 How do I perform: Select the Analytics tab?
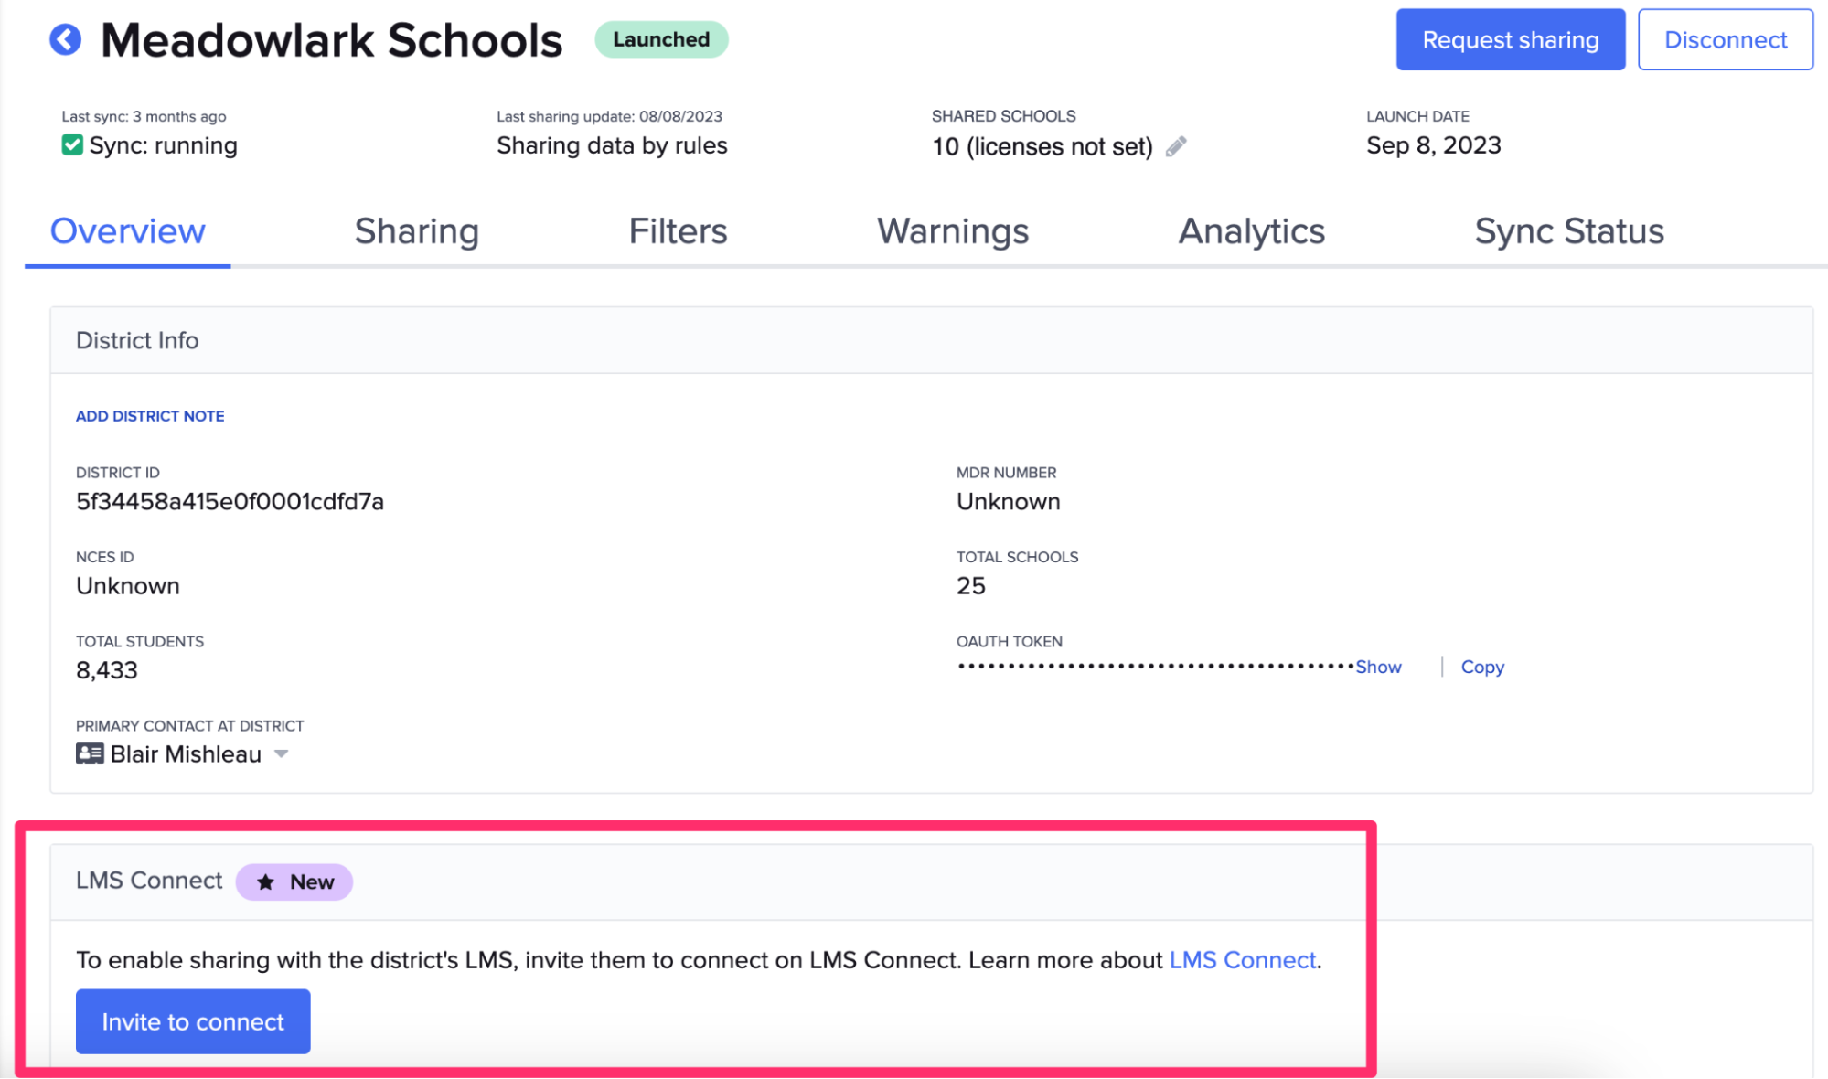click(1252, 231)
